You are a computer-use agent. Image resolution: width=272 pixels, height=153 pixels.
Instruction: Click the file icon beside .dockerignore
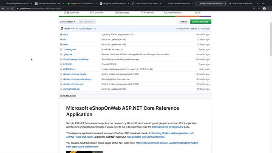pyautogui.click(x=61, y=49)
